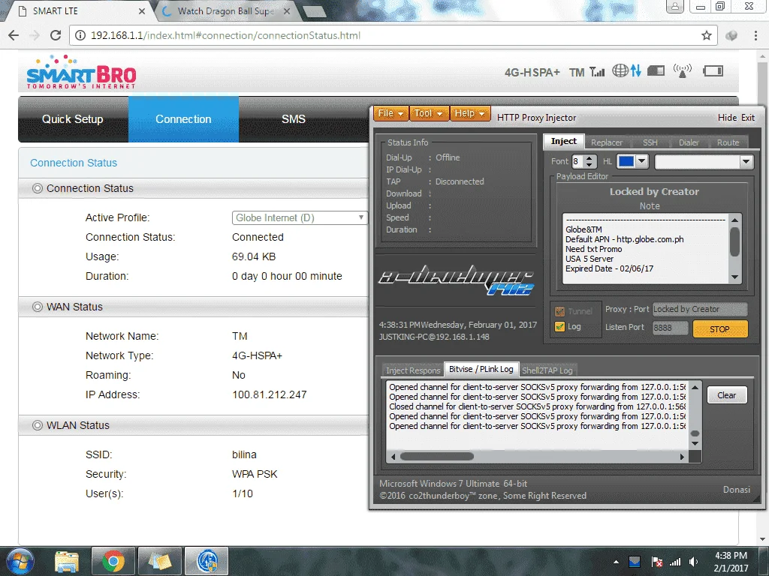
Task: Go back using browser back arrow
Action: (14, 35)
